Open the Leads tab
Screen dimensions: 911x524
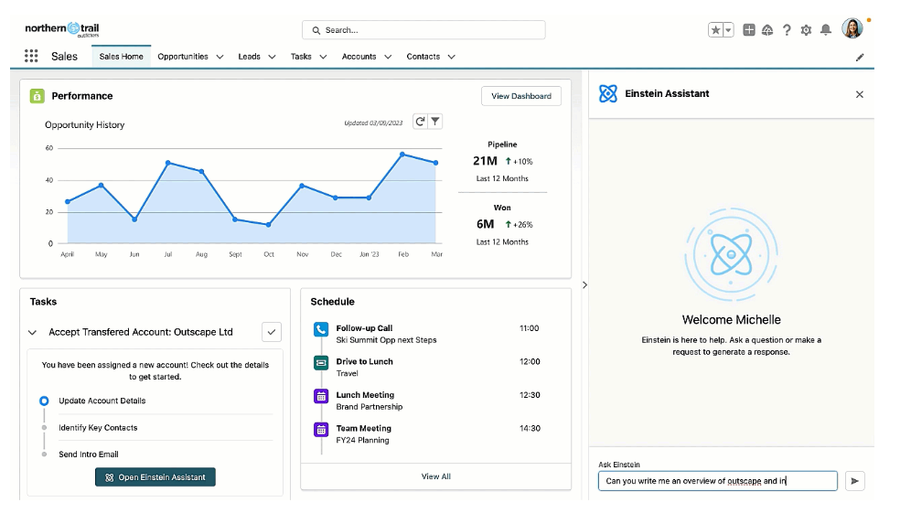(x=250, y=57)
